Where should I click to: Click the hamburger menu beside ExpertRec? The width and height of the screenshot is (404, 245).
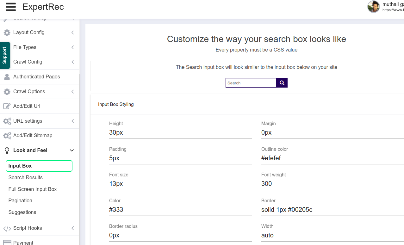click(x=10, y=7)
